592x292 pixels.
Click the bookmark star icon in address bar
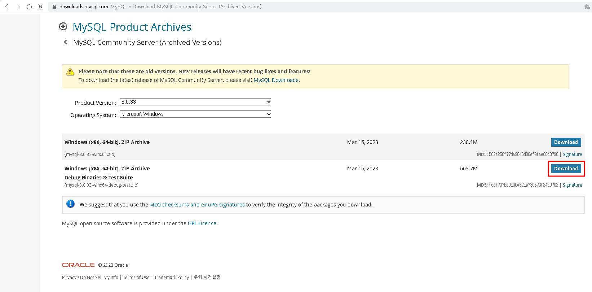pyautogui.click(x=587, y=7)
